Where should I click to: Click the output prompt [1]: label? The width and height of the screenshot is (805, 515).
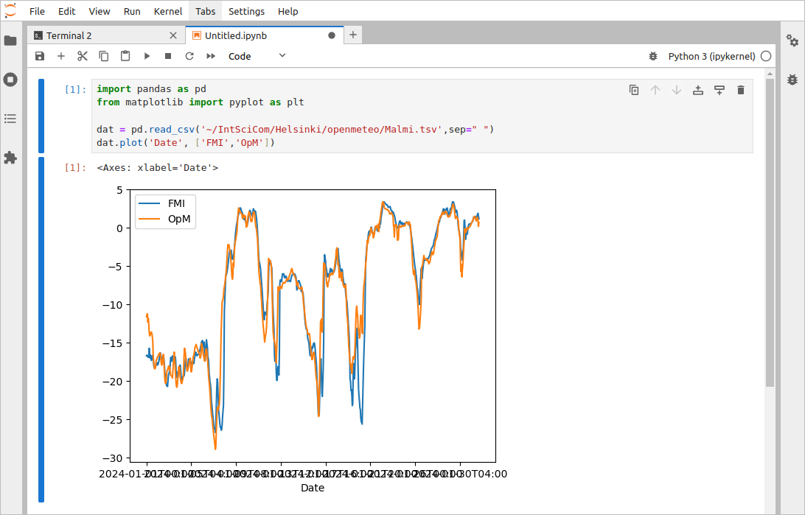pyautogui.click(x=75, y=167)
